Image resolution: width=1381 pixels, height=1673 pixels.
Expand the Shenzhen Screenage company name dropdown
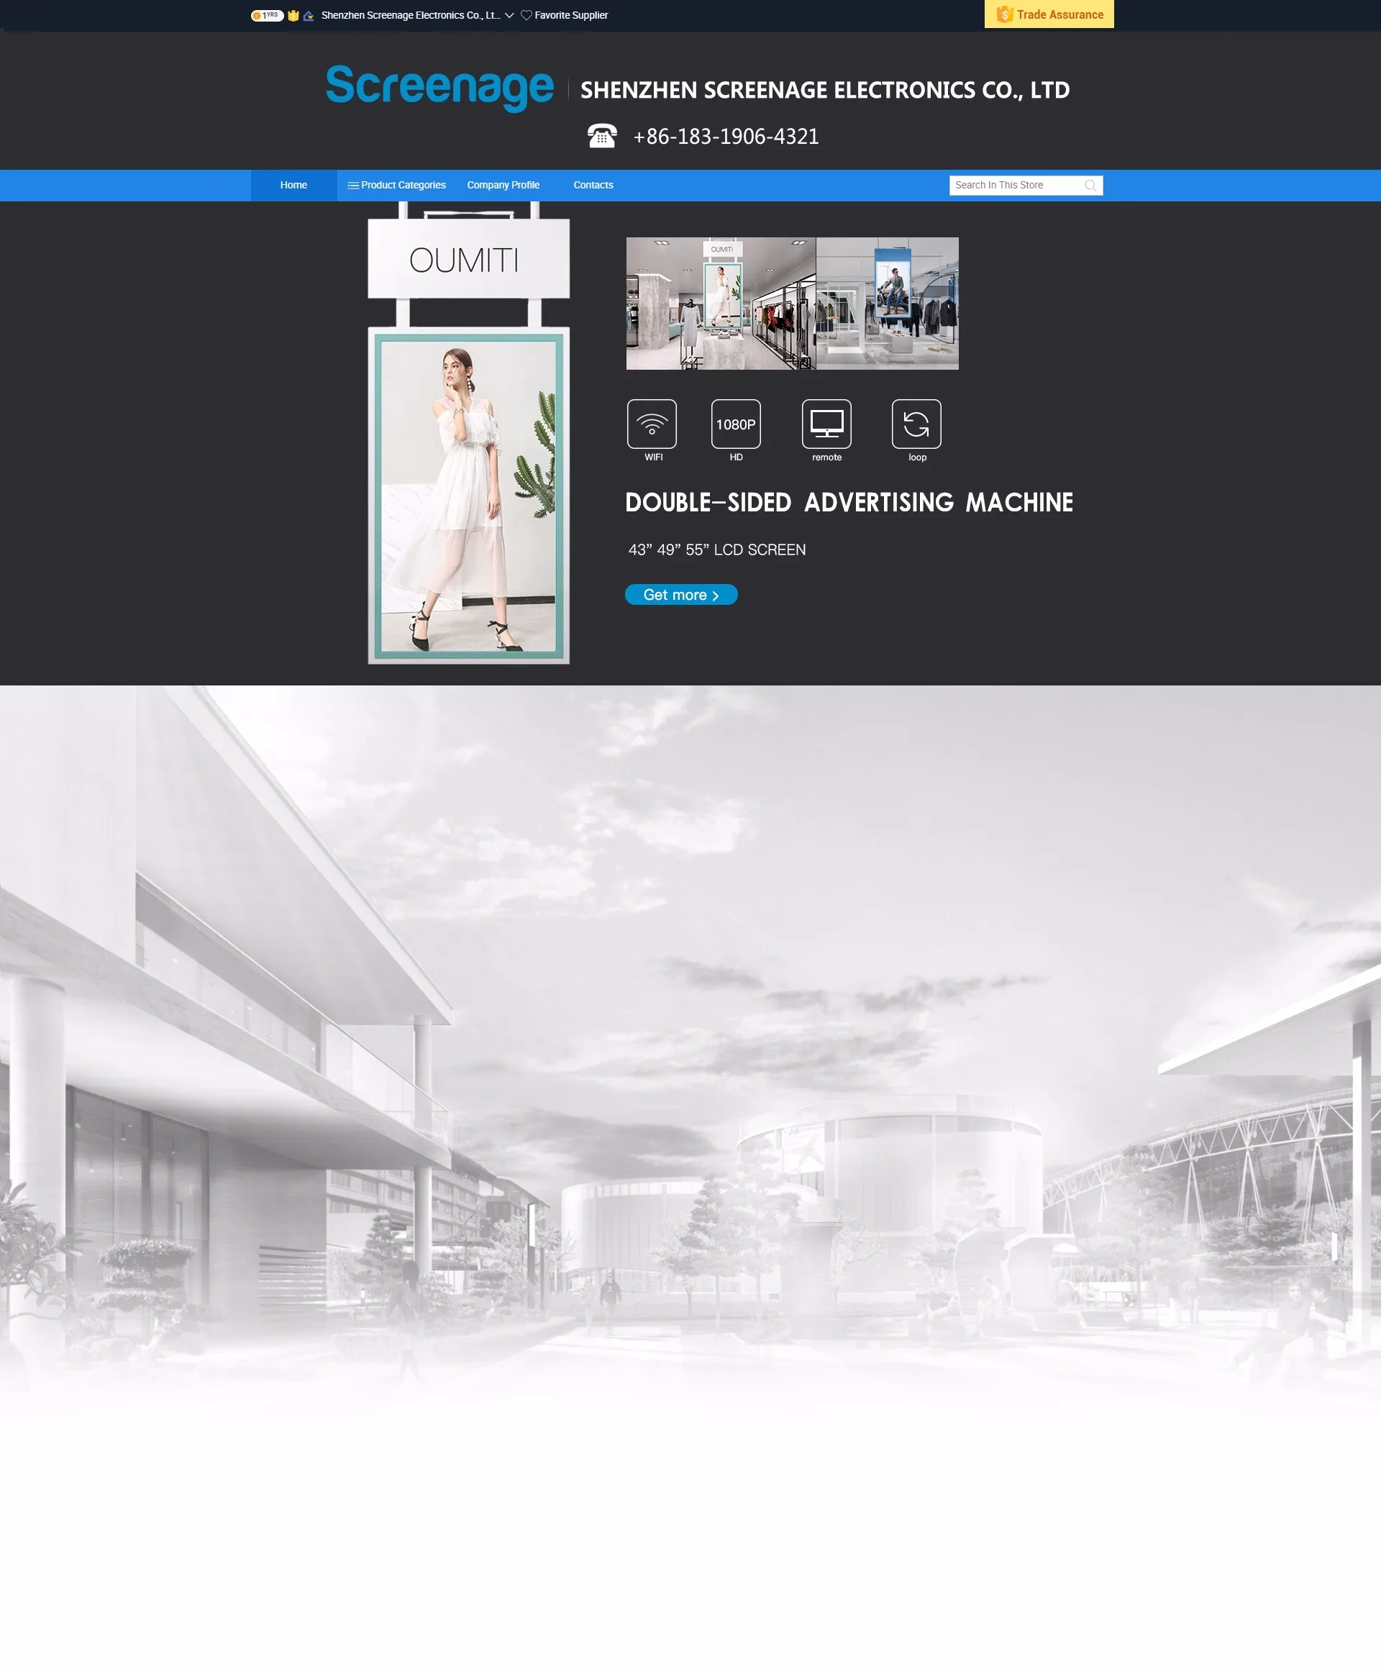pos(509,15)
